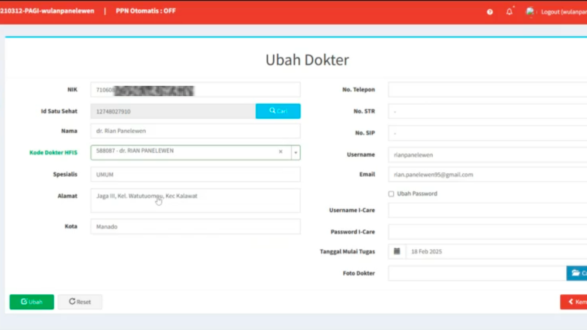Image resolution: width=587 pixels, height=330 pixels.
Task: Click the PPN Otomatis: OFF header item
Action: tap(146, 11)
